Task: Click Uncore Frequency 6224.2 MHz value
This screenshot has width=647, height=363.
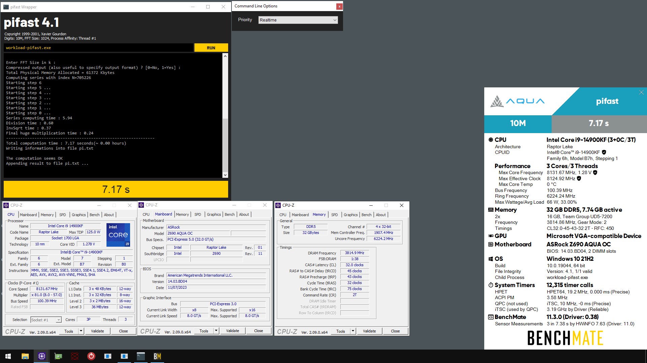Action: coord(383,239)
